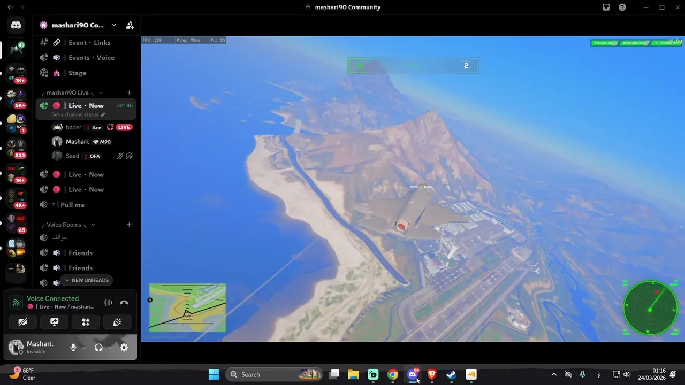The width and height of the screenshot is (685, 385).
Task: Open Brave browser from the taskbar
Action: tap(432, 374)
